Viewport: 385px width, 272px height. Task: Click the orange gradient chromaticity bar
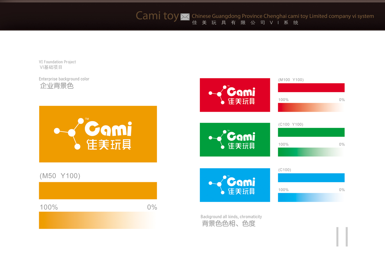click(98, 220)
